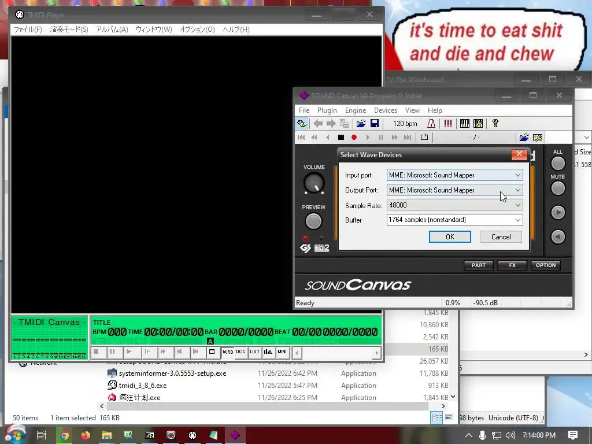Click the black stop square in transport row

point(341,138)
